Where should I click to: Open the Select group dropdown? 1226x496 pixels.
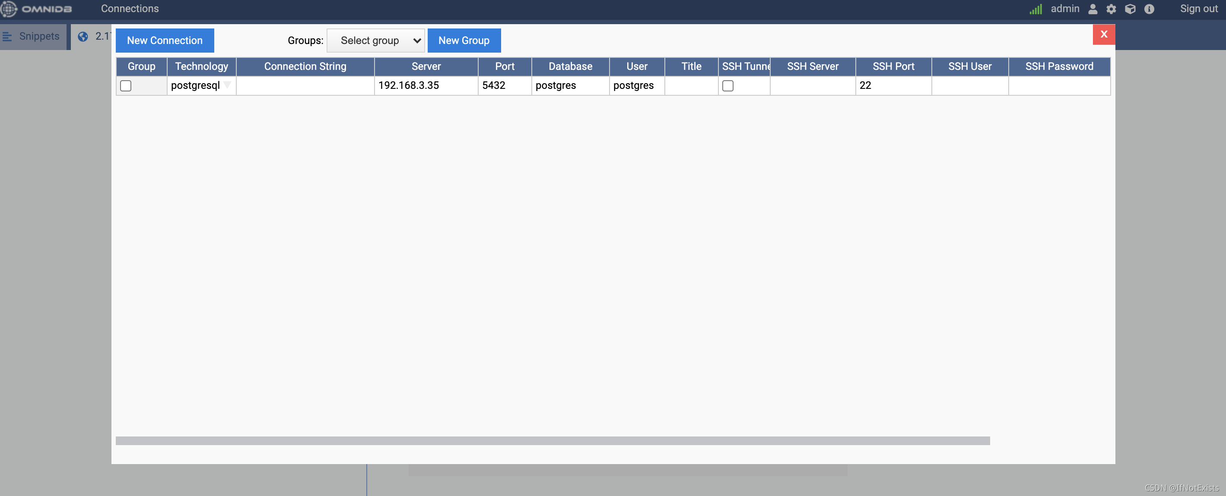pyautogui.click(x=375, y=41)
